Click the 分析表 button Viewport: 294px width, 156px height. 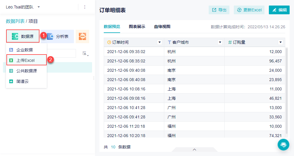[x=58, y=36]
